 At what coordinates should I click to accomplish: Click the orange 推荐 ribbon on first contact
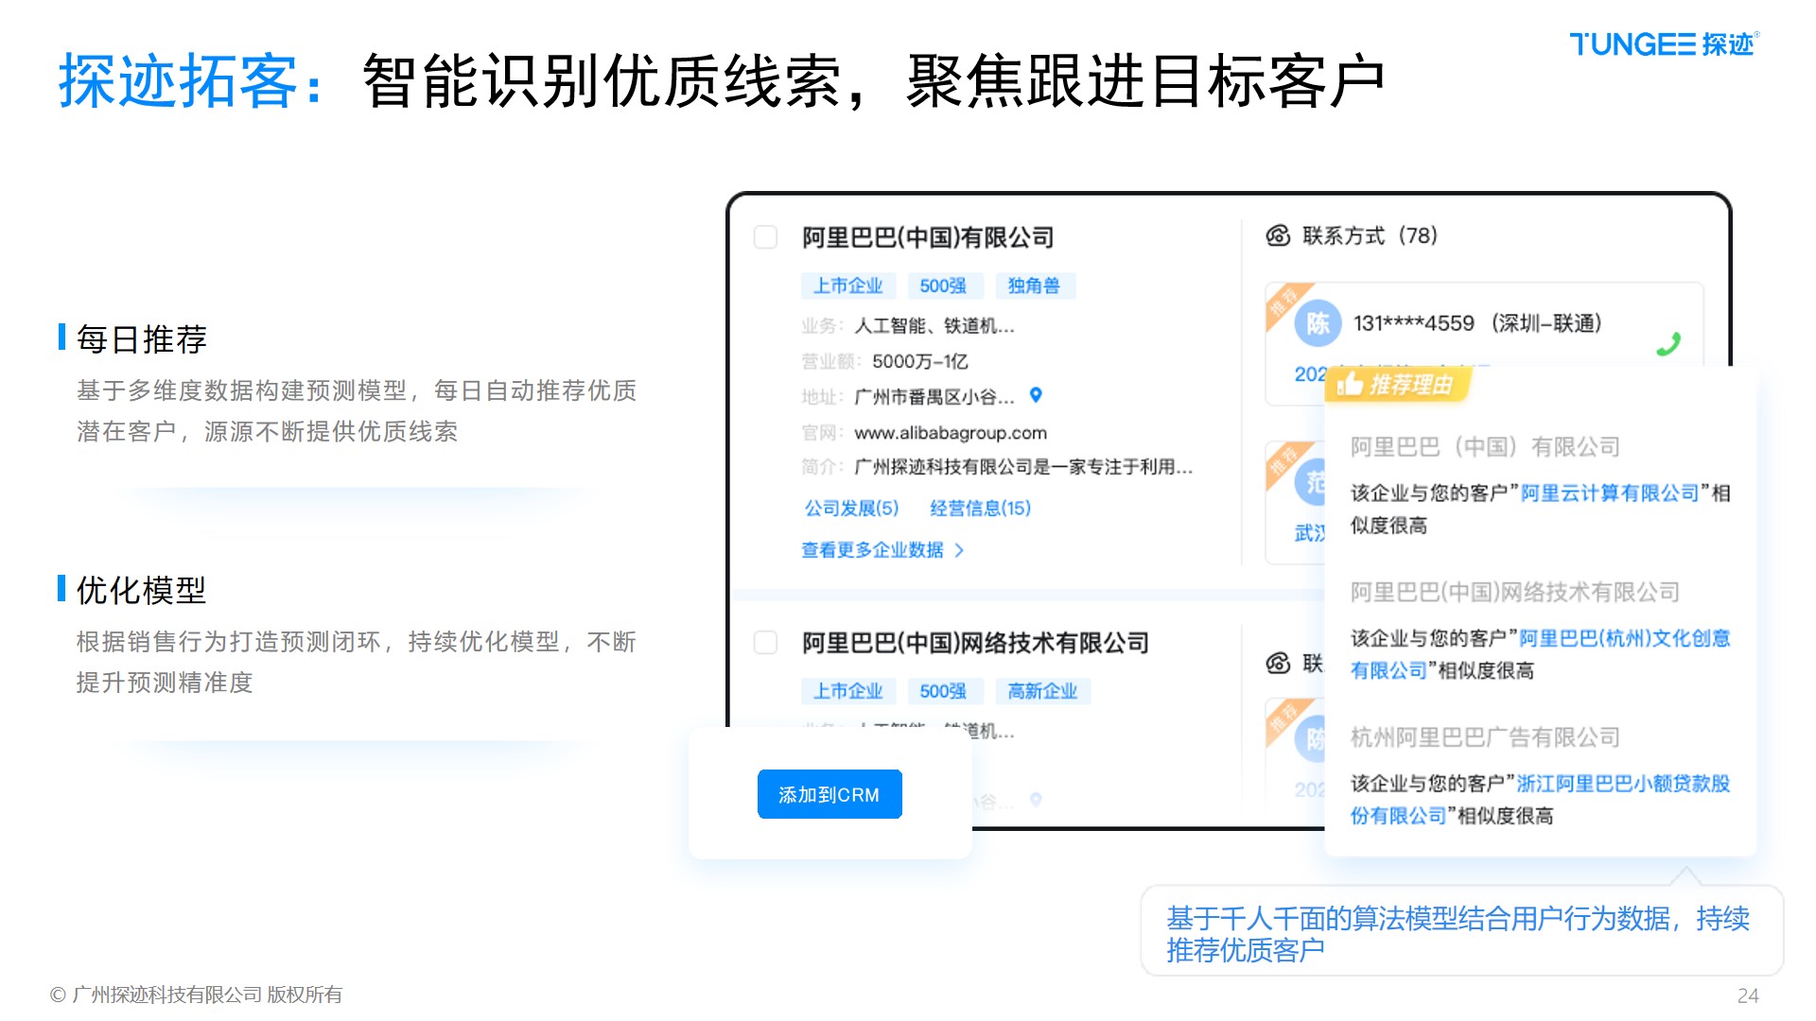pos(1284,302)
